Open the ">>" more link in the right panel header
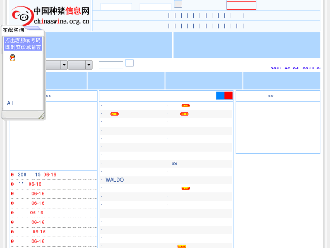 (x=271, y=96)
